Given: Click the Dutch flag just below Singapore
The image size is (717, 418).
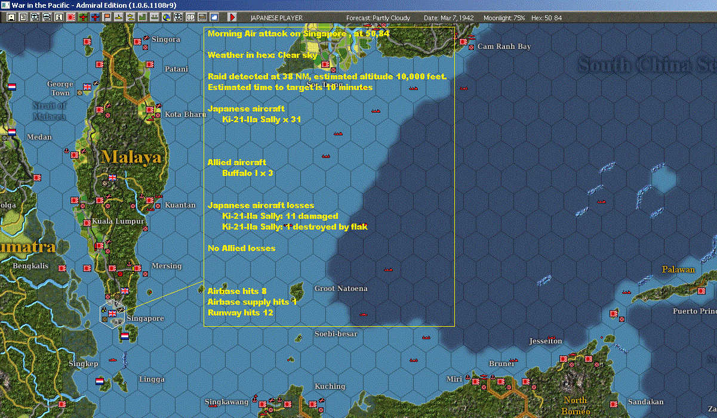Looking at the screenshot, I should point(125,336).
